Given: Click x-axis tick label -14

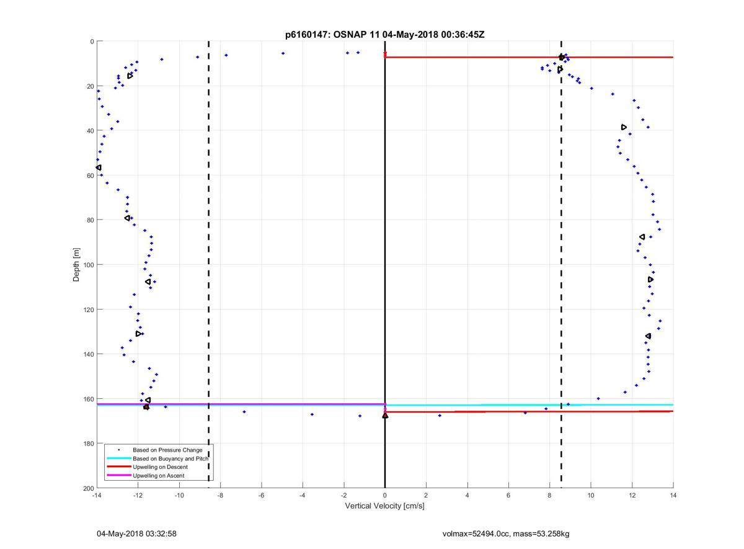Looking at the screenshot, I should (97, 496).
